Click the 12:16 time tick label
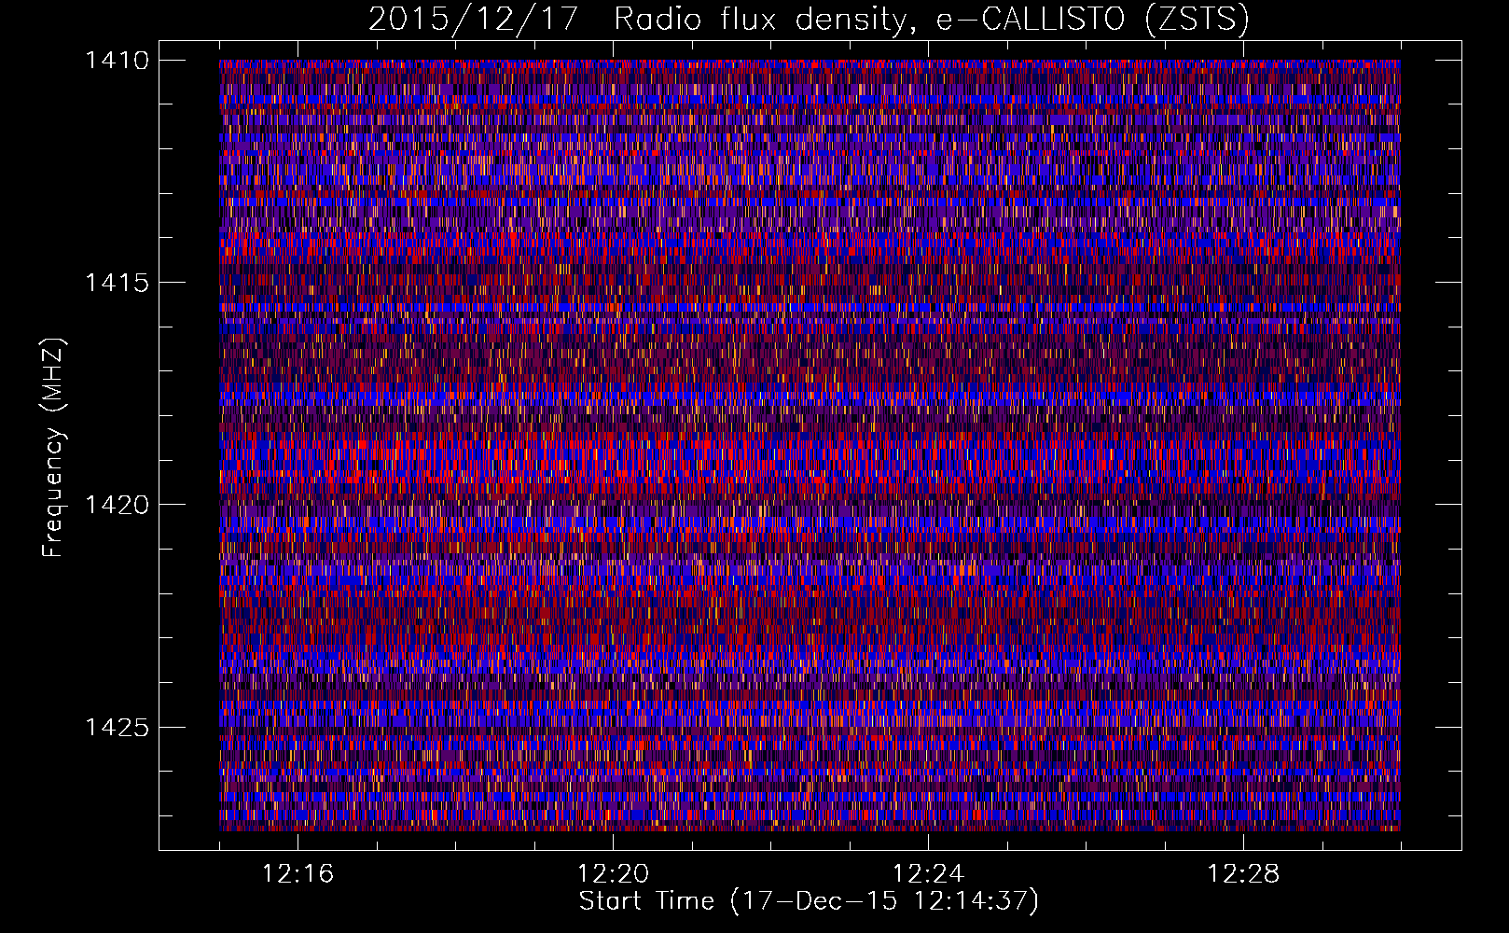The width and height of the screenshot is (1509, 933). (x=298, y=874)
